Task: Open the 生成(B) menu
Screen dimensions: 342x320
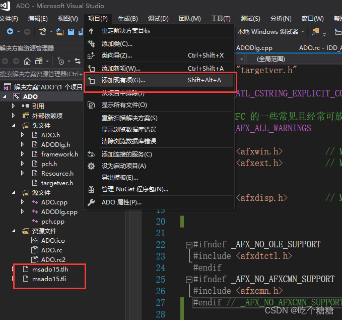Action: [128, 19]
